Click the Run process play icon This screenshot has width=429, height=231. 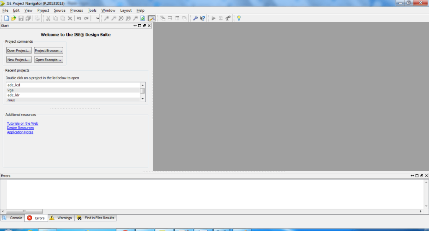[213, 18]
